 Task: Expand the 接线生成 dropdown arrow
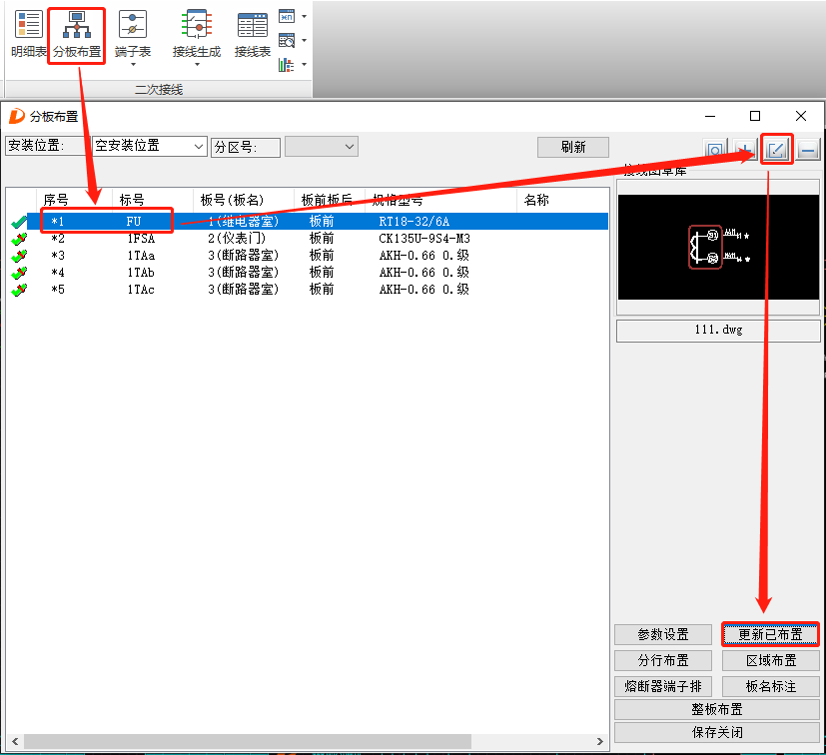[197, 64]
